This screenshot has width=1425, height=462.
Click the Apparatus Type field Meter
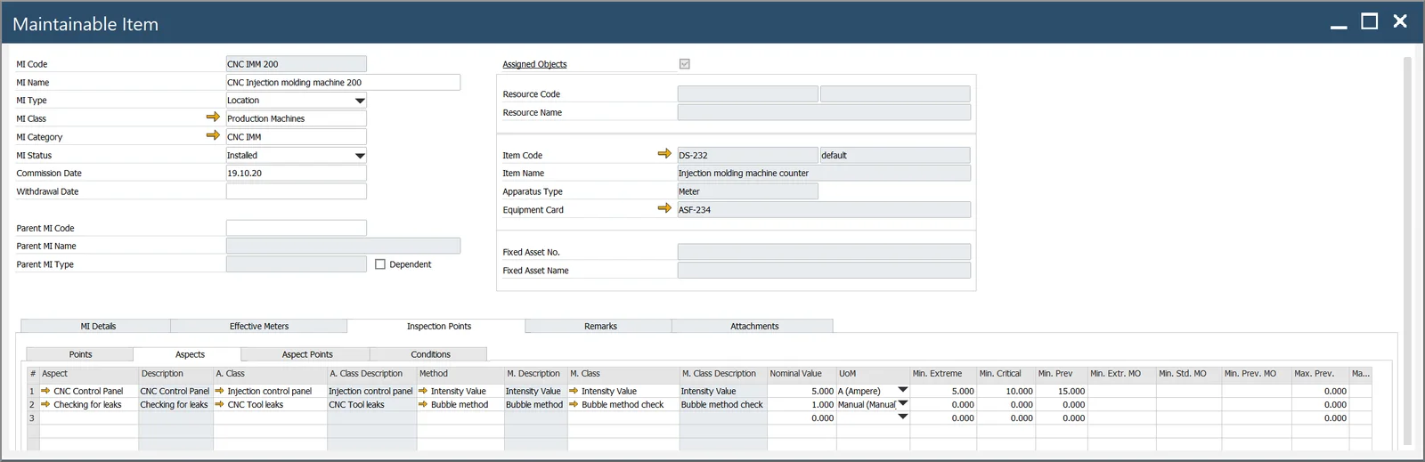(x=747, y=191)
